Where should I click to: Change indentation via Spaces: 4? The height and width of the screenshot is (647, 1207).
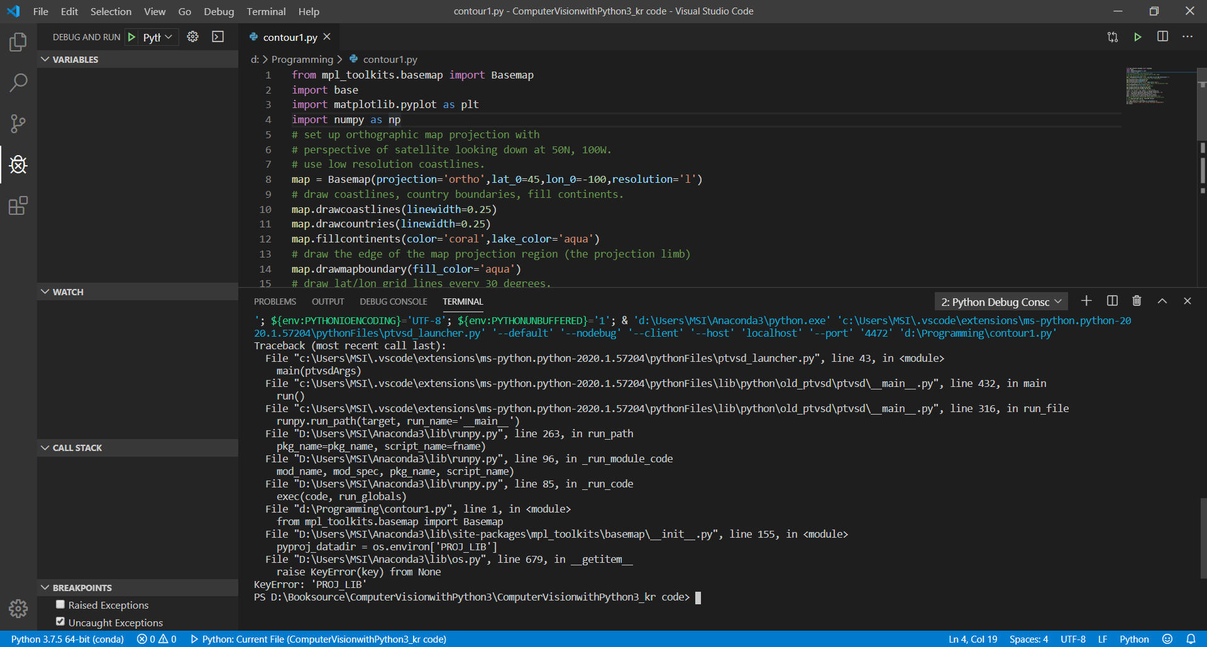(1028, 639)
